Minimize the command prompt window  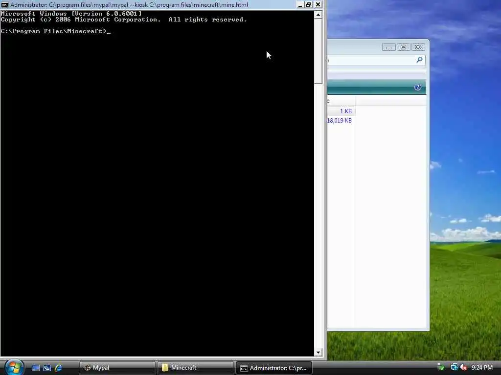pyautogui.click(x=300, y=5)
